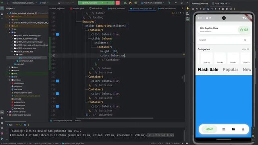Click emulator power button icon
258x145 pixels.
[x=193, y=9]
